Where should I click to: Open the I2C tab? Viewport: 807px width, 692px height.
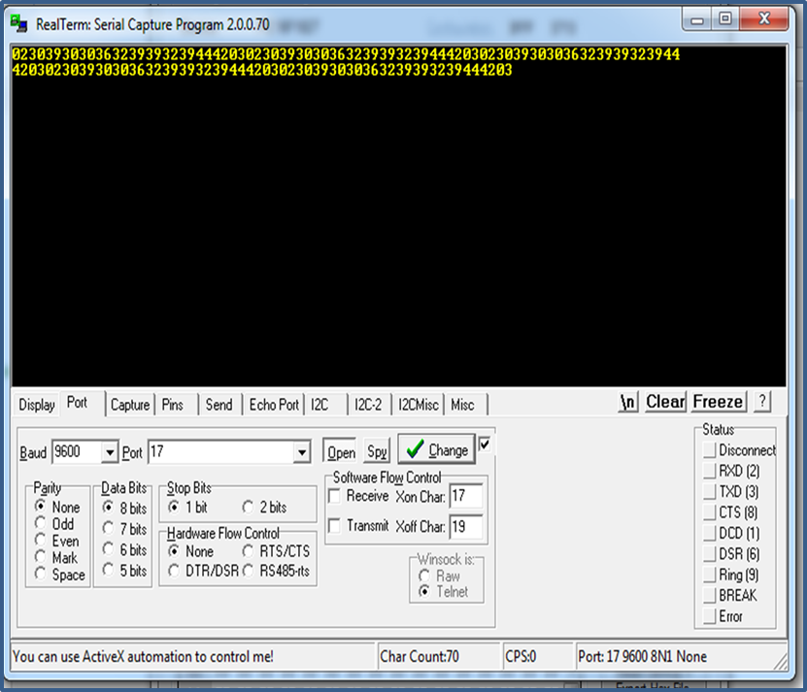click(319, 405)
